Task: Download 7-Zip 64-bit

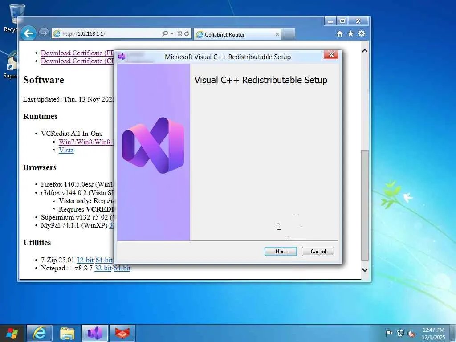Action: point(104,260)
